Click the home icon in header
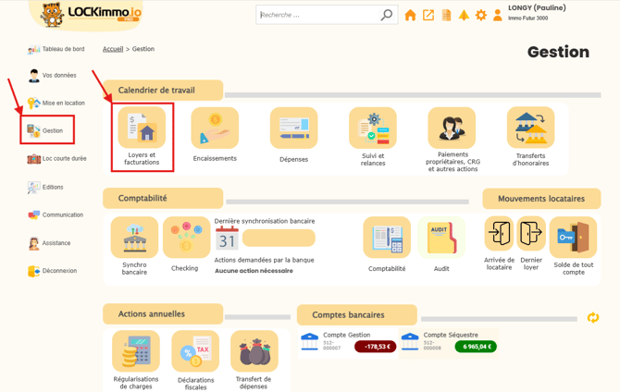 pyautogui.click(x=410, y=15)
